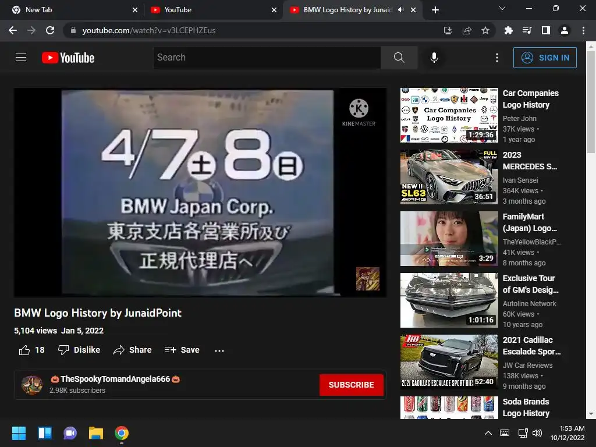
Task: Click Chrome icon in taskbar
Action: pyautogui.click(x=122, y=433)
